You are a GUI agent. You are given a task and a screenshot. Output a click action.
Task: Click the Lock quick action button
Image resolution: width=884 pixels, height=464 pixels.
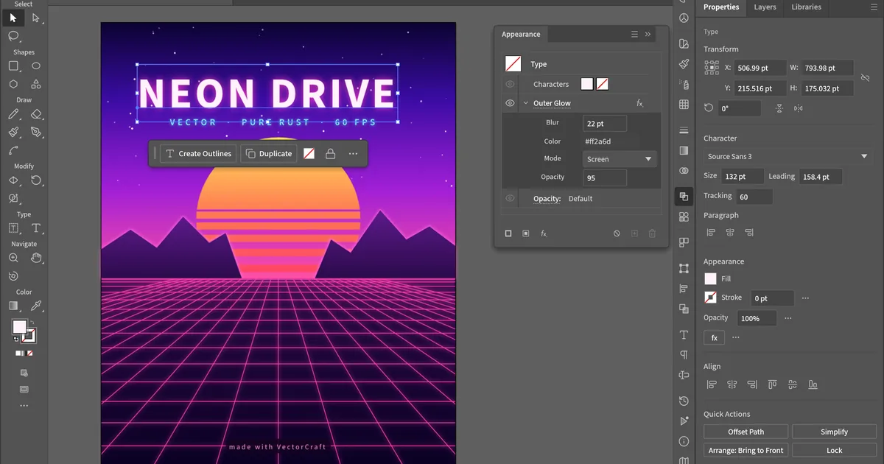[x=835, y=450]
